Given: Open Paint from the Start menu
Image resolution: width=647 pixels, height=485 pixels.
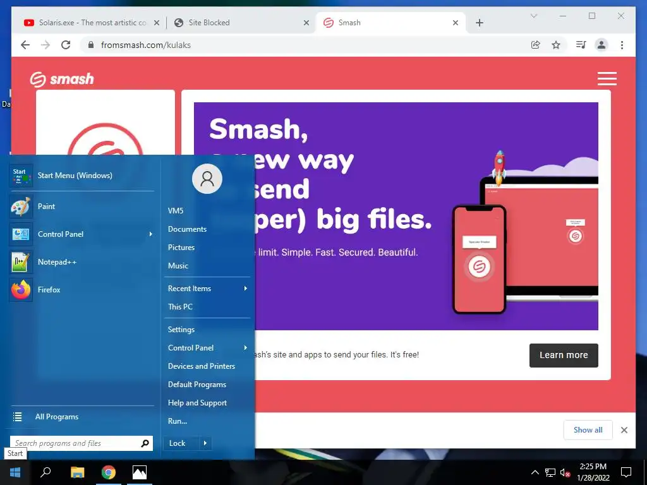Looking at the screenshot, I should tap(82, 207).
